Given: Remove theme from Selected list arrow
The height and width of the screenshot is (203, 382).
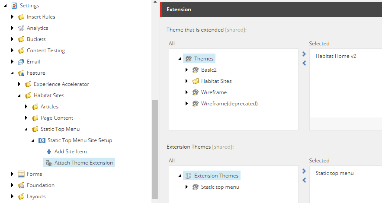Looking at the screenshot, I should (304, 63).
